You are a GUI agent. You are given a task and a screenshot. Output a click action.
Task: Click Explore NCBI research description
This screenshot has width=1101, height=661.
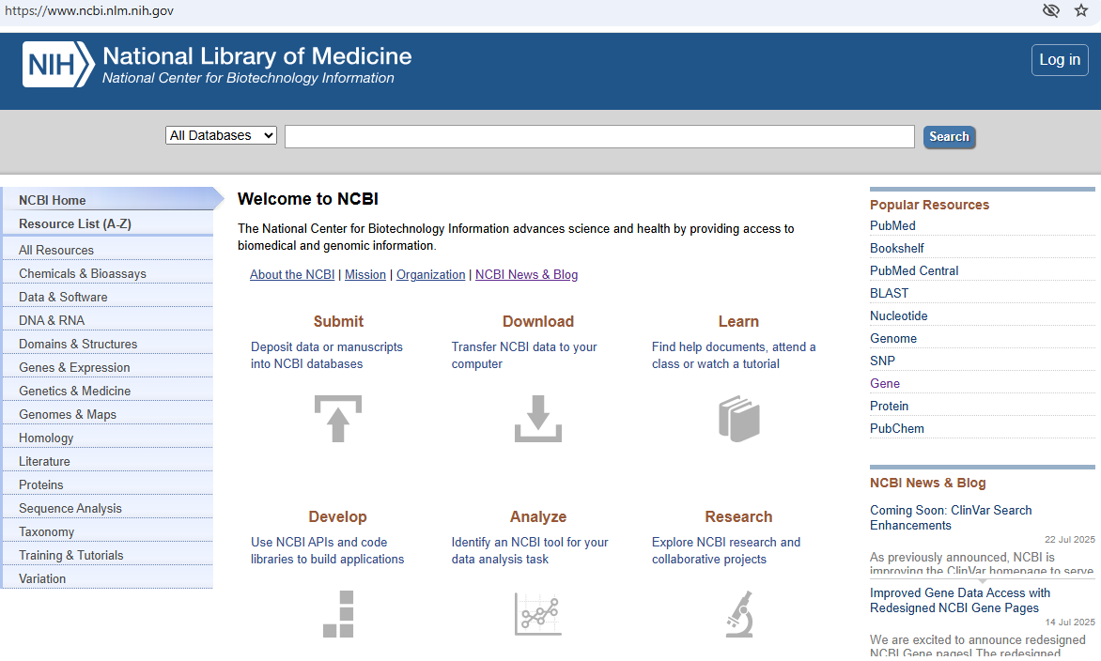[x=726, y=551]
